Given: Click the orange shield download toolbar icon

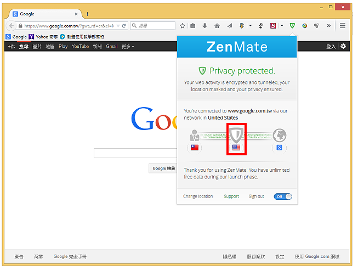Looking at the screenshot, I should [x=242, y=26].
